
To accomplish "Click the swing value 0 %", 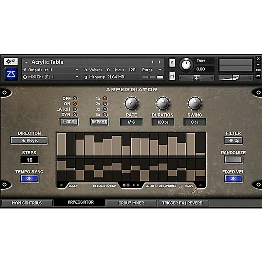I will 195,122.
